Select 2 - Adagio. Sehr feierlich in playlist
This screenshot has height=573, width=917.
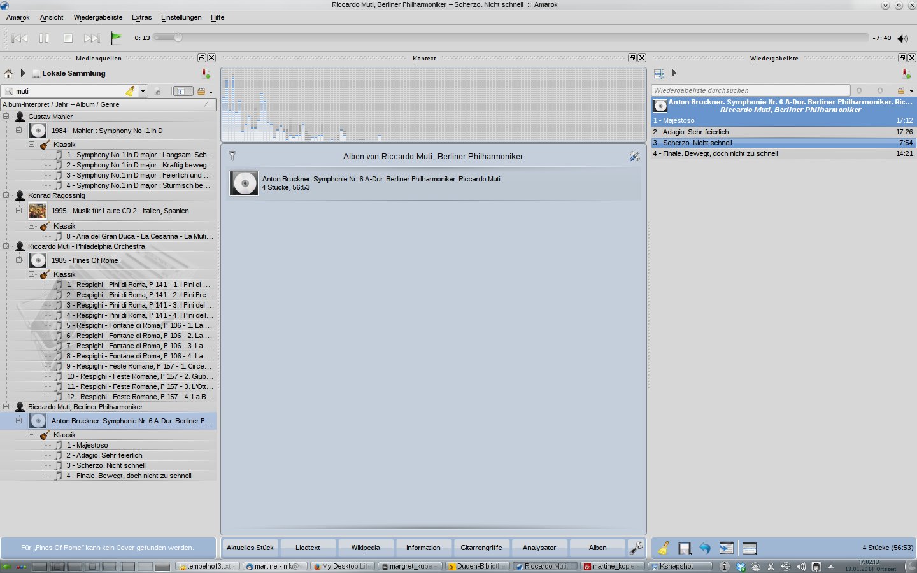pos(783,132)
